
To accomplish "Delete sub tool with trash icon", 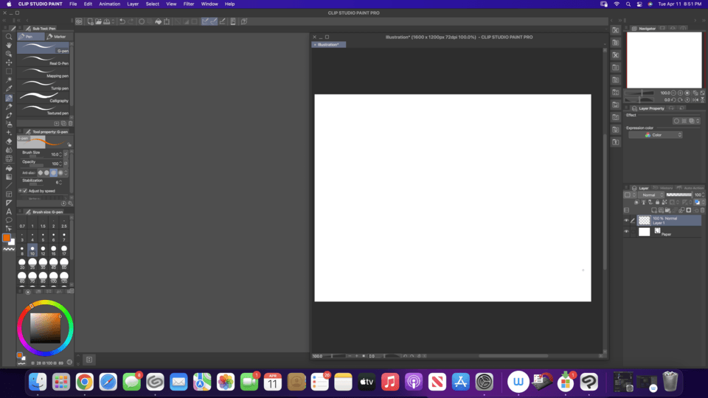I will pos(71,123).
